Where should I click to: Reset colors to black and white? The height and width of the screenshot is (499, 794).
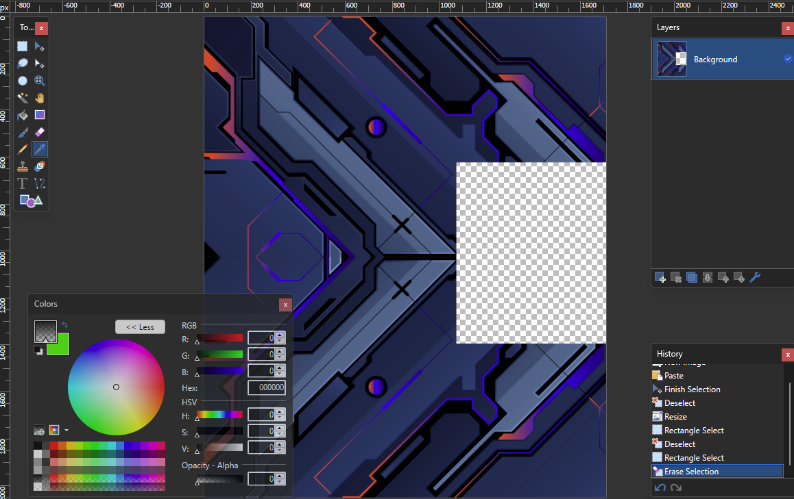(38, 350)
